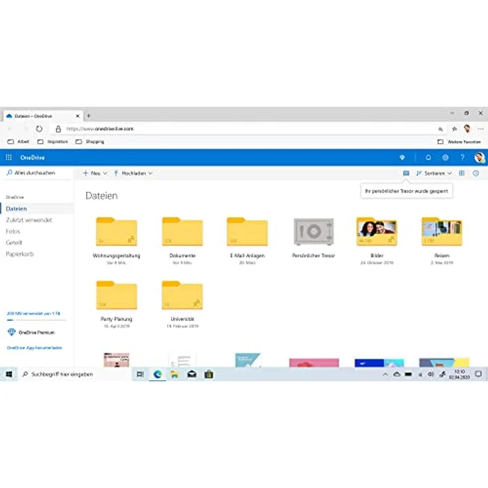
Task: Open the account profile picture in OneDrive header
Action: click(x=479, y=158)
